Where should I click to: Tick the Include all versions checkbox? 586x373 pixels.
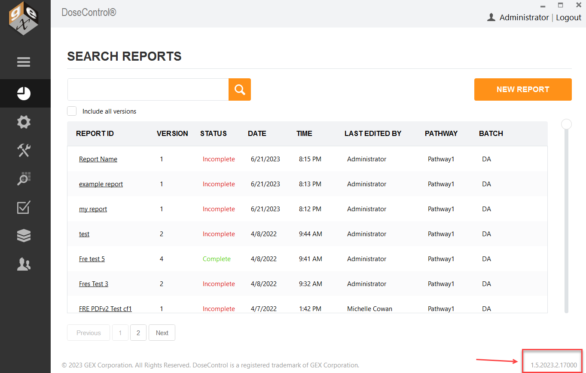[72, 111]
